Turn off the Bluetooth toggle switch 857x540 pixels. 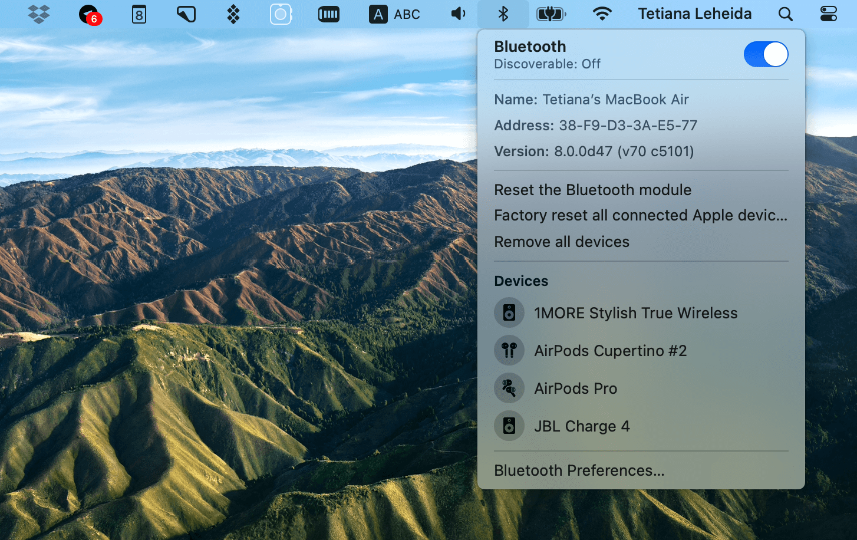(x=766, y=54)
